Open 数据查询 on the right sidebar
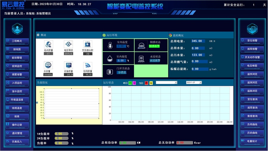Screen dimensions: 268x151 pos(252,116)
